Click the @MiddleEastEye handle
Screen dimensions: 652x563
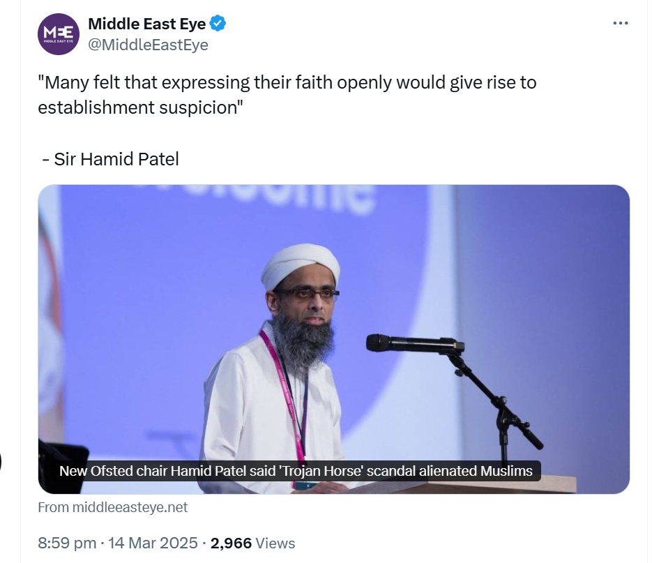click(x=148, y=45)
